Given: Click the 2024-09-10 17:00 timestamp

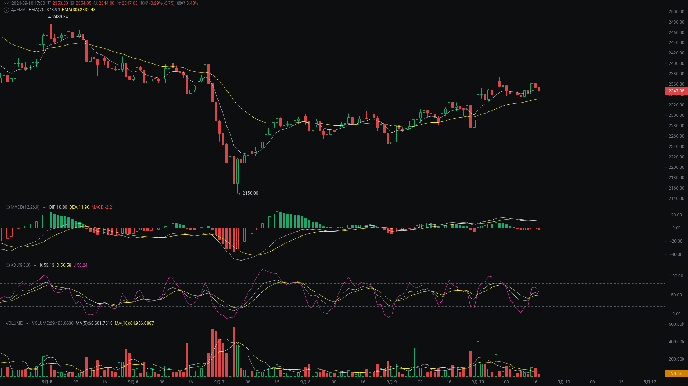Looking at the screenshot, I should [28, 3].
